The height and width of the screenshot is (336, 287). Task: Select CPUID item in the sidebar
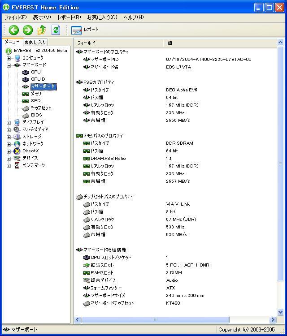click(38, 79)
